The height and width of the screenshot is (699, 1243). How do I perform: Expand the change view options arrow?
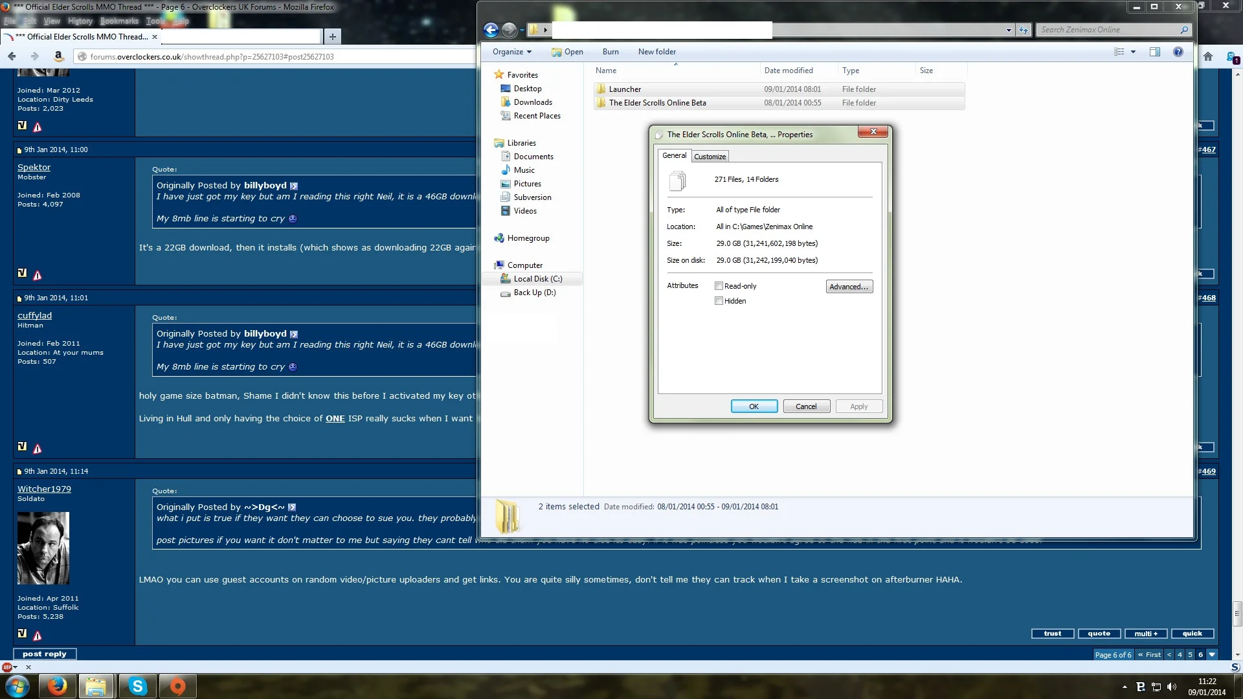coord(1133,52)
